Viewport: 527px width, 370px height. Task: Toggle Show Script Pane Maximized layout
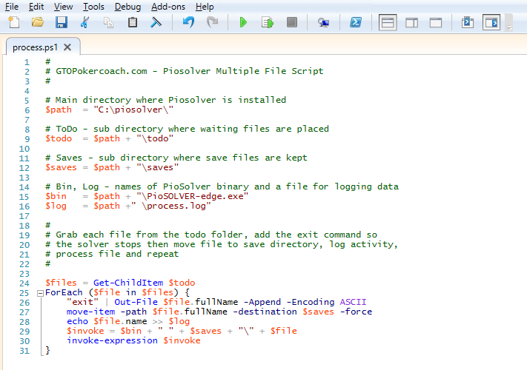pos(436,23)
